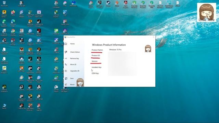Open the Dark Souls desktop shortcut

pos(30,98)
